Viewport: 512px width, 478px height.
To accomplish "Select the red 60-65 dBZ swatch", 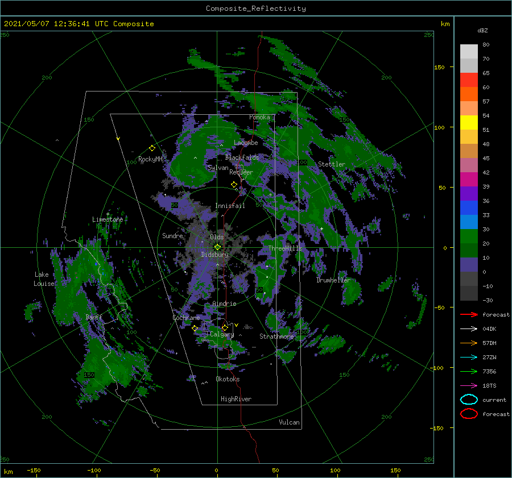I will [x=469, y=80].
